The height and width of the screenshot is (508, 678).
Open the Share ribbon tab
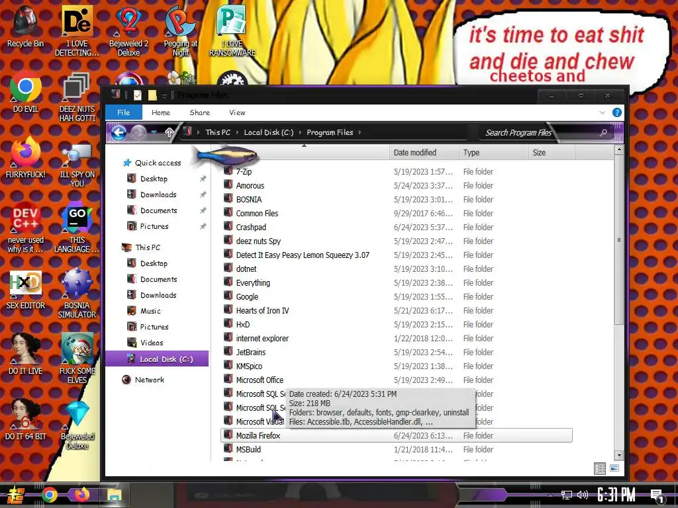point(200,112)
